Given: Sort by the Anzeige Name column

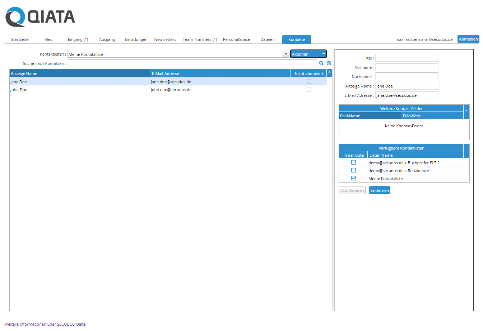Looking at the screenshot, I should click(79, 74).
